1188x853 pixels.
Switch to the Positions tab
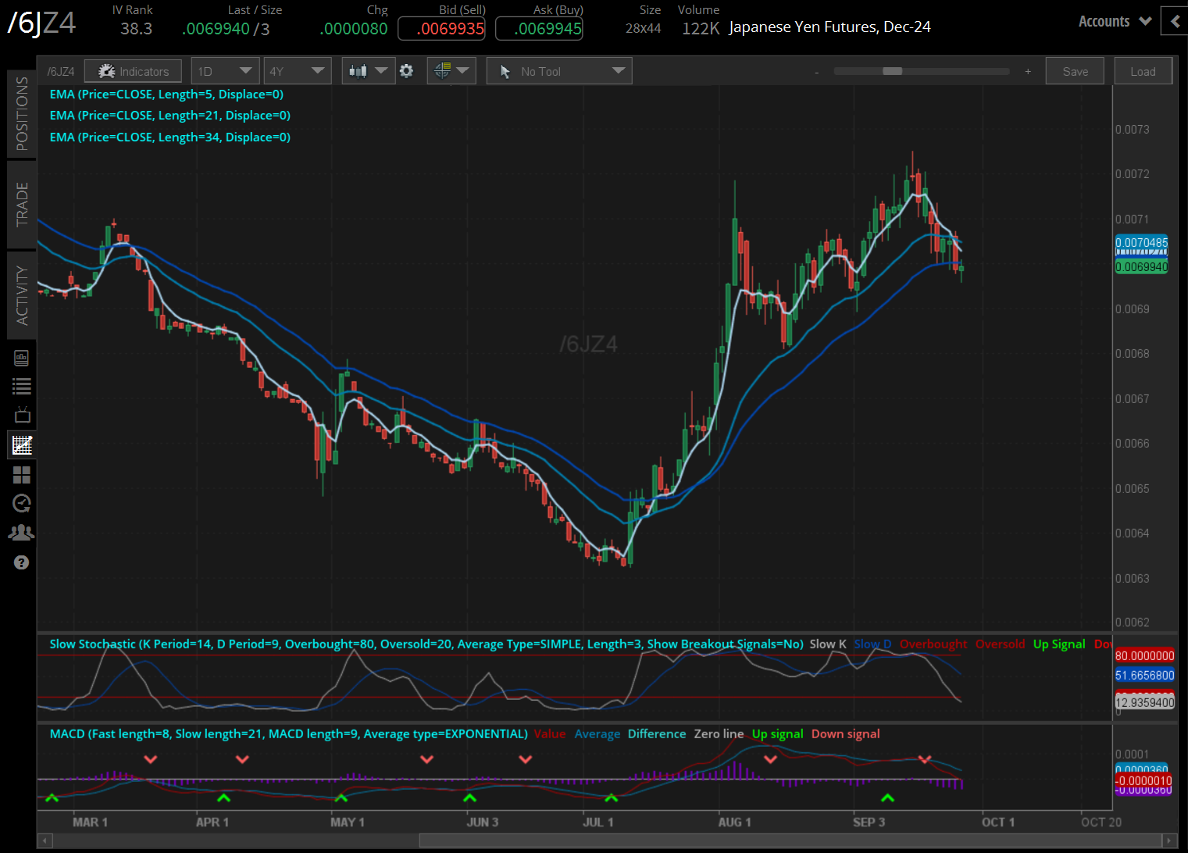22,113
